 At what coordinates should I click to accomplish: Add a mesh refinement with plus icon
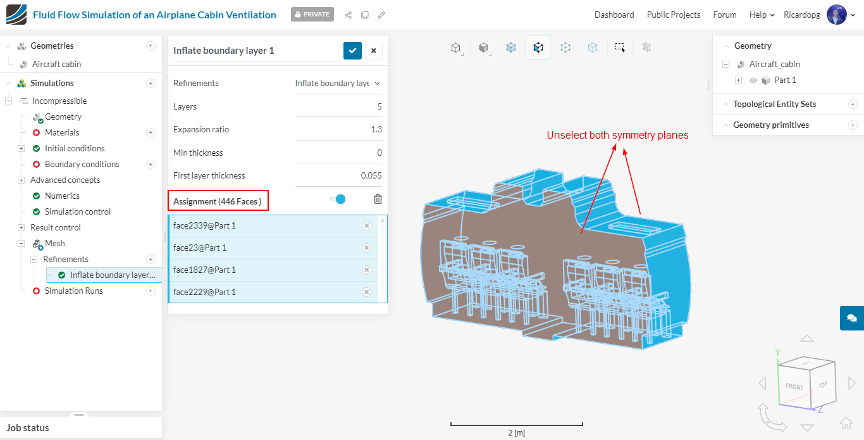tap(151, 259)
